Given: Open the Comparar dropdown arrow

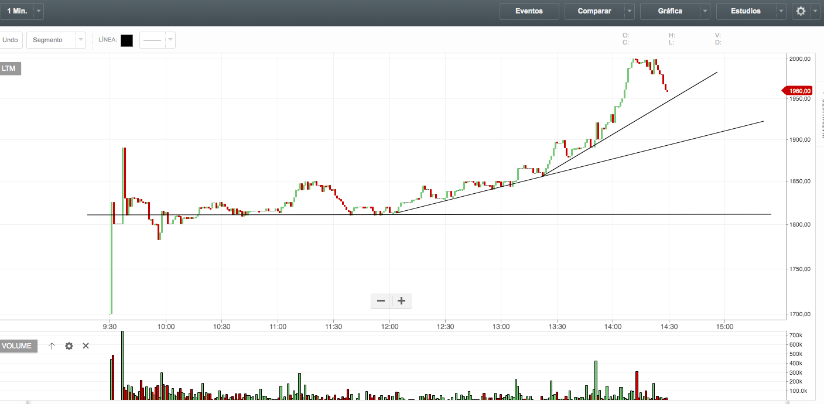Looking at the screenshot, I should (x=629, y=11).
